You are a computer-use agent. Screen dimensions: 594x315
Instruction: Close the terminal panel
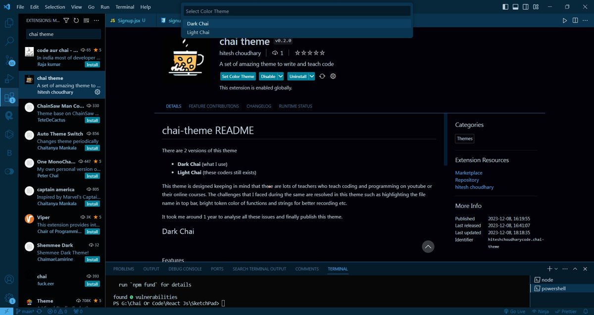click(x=586, y=268)
